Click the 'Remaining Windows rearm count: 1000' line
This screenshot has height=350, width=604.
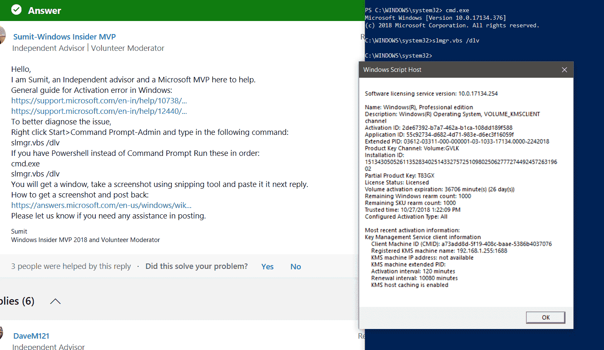click(418, 196)
